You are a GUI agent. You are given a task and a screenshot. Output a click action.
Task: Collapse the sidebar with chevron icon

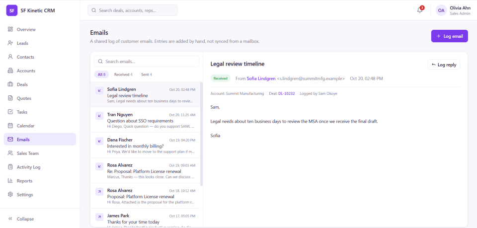tap(10, 219)
